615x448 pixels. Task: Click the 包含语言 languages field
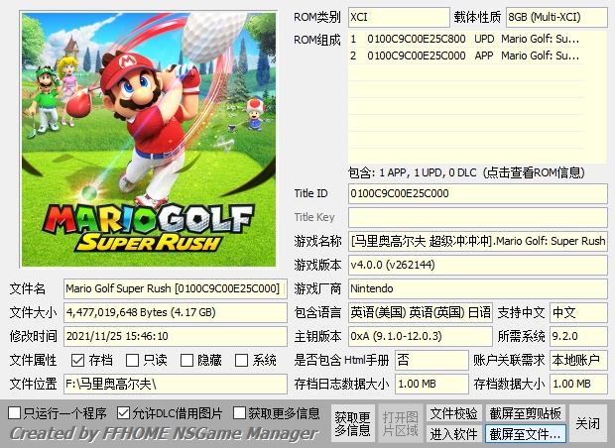420,313
